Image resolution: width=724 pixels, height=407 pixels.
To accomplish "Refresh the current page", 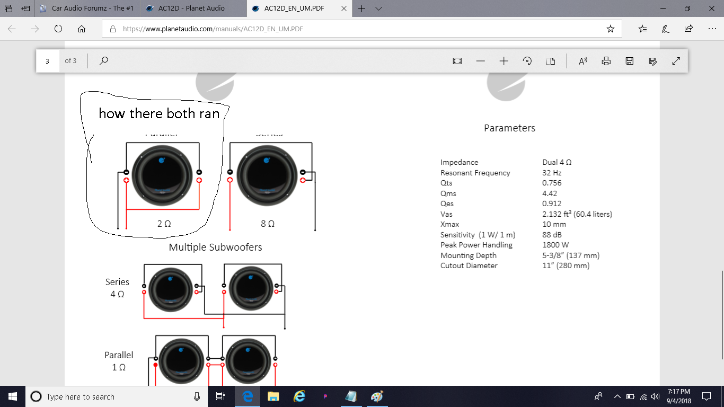I will click(58, 29).
